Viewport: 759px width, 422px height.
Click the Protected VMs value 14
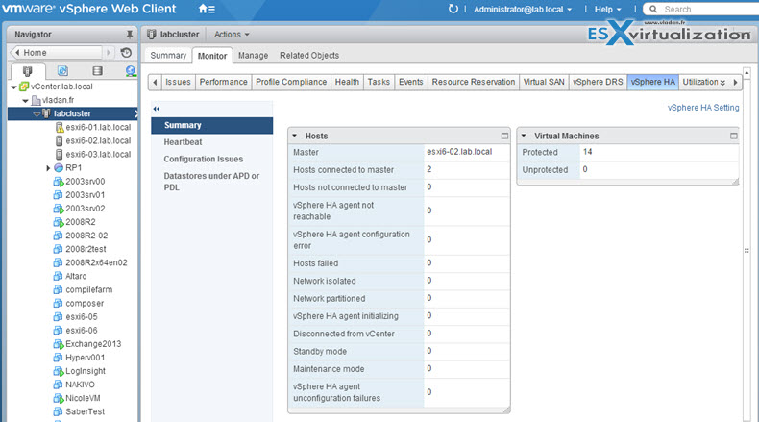click(587, 152)
